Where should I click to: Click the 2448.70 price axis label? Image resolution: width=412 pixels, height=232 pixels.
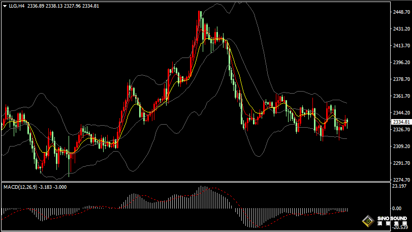pyautogui.click(x=401, y=12)
